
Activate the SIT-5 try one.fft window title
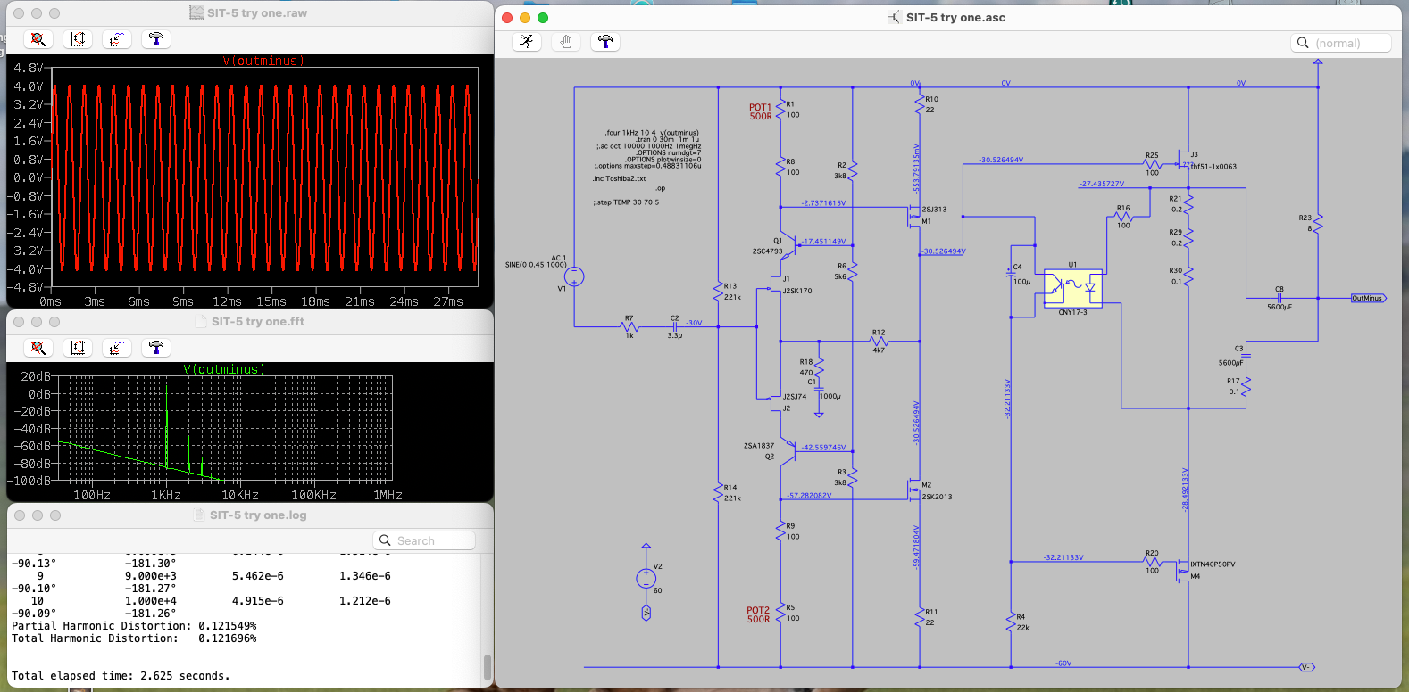[x=258, y=322]
